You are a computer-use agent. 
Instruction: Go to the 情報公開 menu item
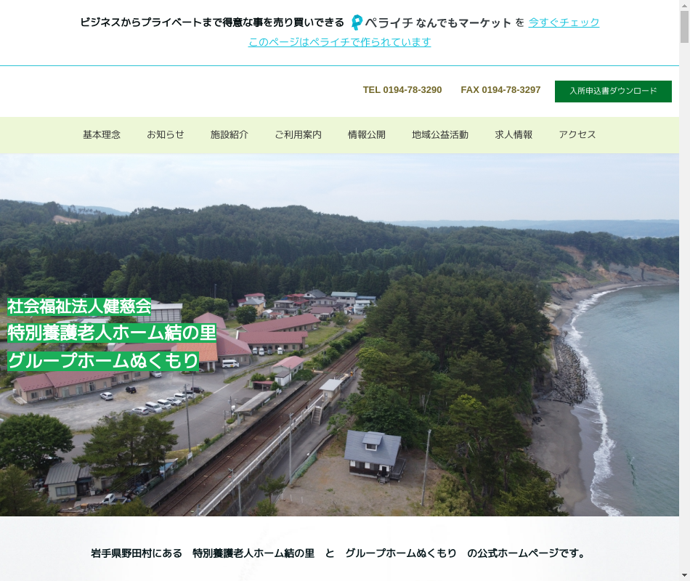point(367,134)
